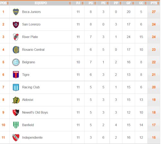Sort table by POS column arrows
161x144 pixels.
click(8, 3)
